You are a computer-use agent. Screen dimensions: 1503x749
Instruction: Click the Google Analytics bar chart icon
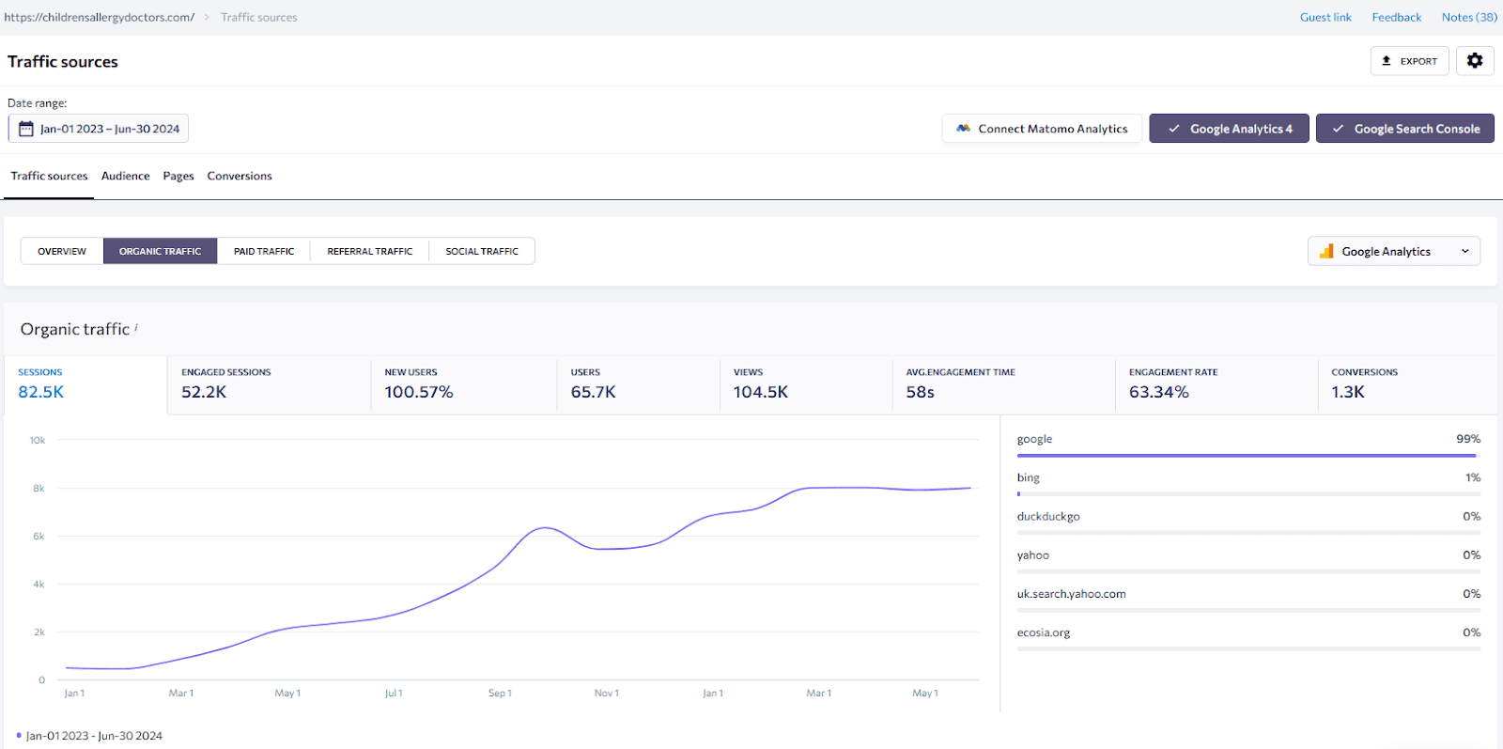[1326, 251]
